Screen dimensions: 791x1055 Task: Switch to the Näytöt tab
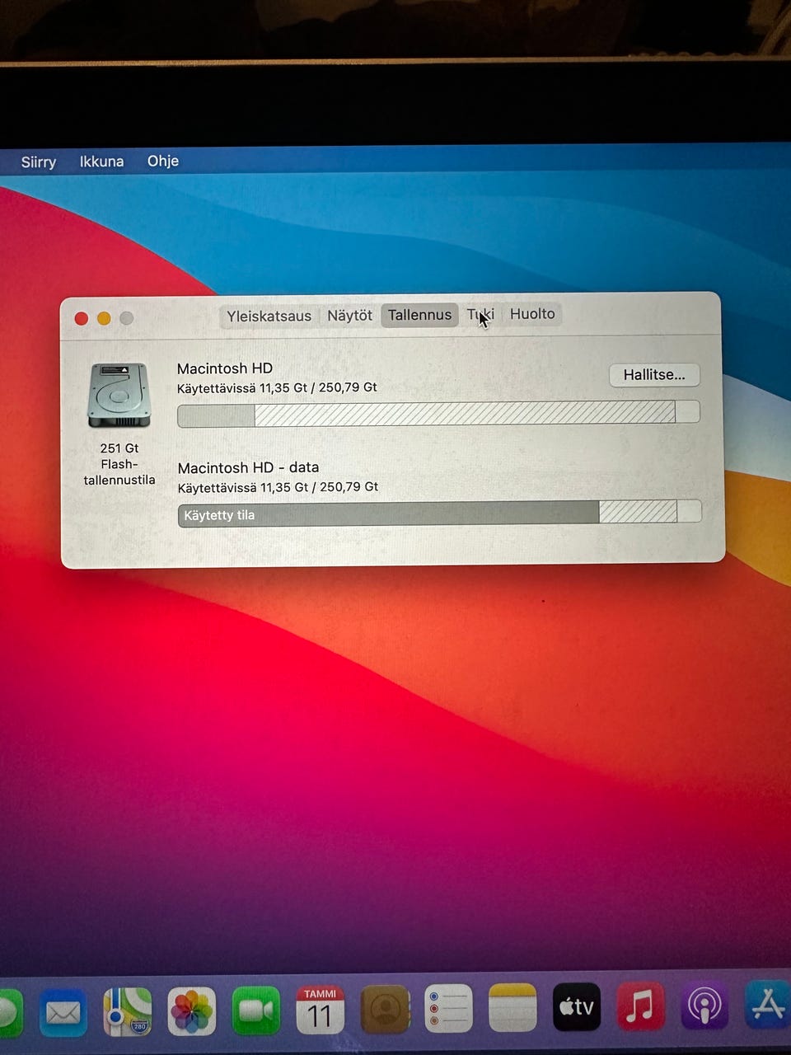click(349, 315)
